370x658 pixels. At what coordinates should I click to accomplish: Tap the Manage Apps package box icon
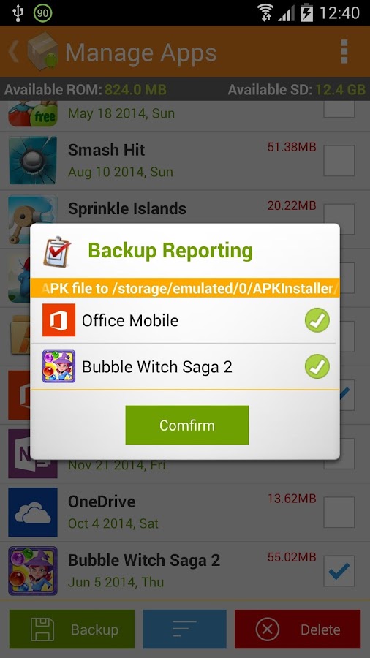click(42, 51)
